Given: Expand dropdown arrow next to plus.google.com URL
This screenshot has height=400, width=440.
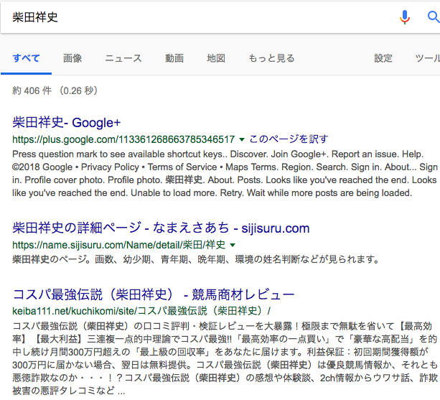Looking at the screenshot, I should tap(242, 139).
